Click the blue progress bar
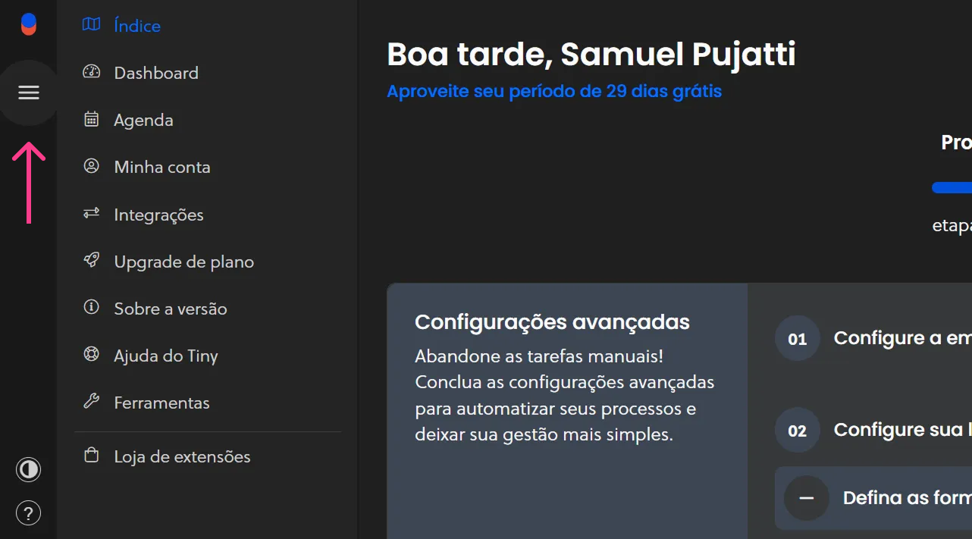The height and width of the screenshot is (539, 972). (x=952, y=188)
